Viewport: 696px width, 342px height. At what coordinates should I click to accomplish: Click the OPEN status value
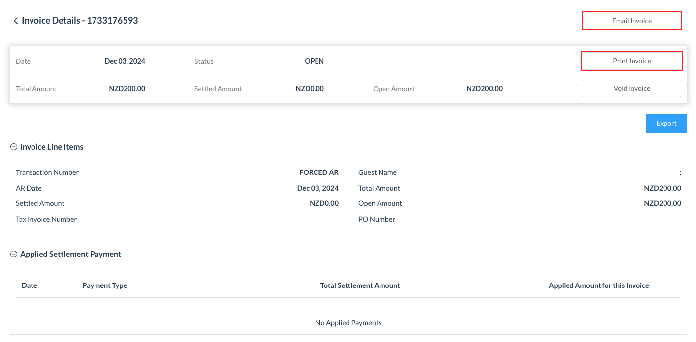(314, 61)
